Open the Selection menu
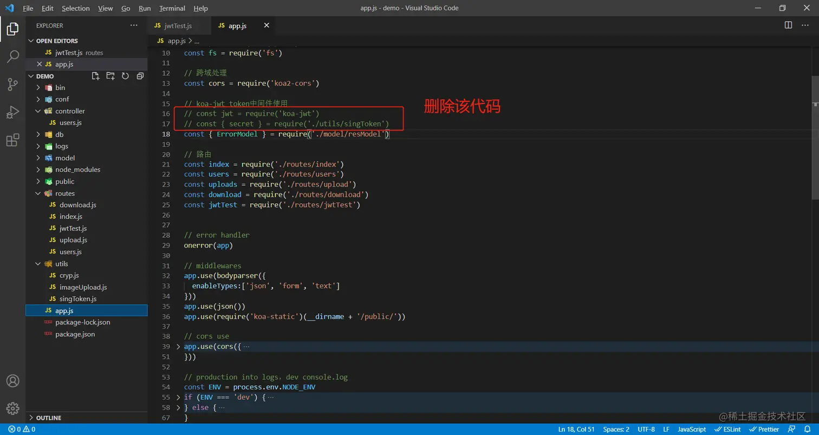The width and height of the screenshot is (819, 435). click(x=76, y=8)
